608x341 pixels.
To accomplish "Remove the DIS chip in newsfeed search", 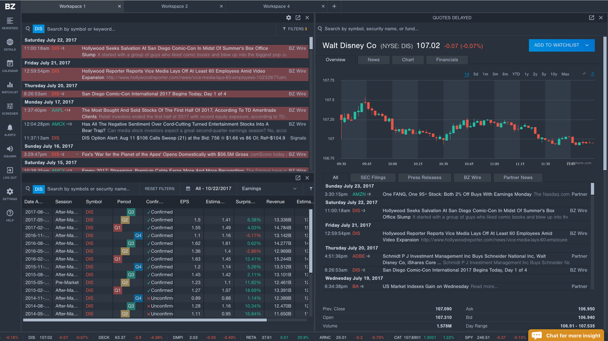I will pyautogui.click(x=38, y=29).
